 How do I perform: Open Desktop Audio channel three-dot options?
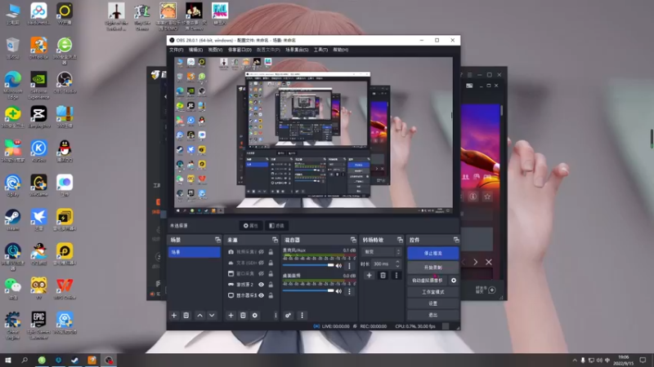click(350, 291)
